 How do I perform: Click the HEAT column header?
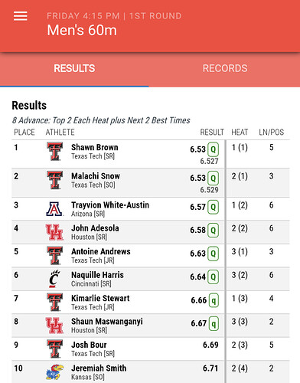(240, 133)
